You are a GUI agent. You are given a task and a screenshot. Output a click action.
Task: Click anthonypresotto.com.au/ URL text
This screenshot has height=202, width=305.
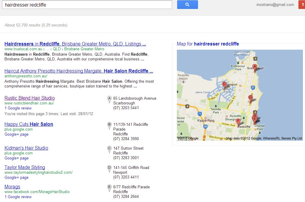pyautogui.click(x=26, y=76)
